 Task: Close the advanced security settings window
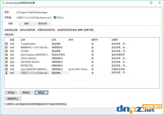160,3
